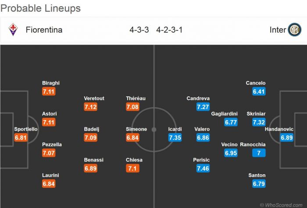Select Ranocchia's 7 rating badge
This screenshot has width=307, height=208.
pos(259,153)
